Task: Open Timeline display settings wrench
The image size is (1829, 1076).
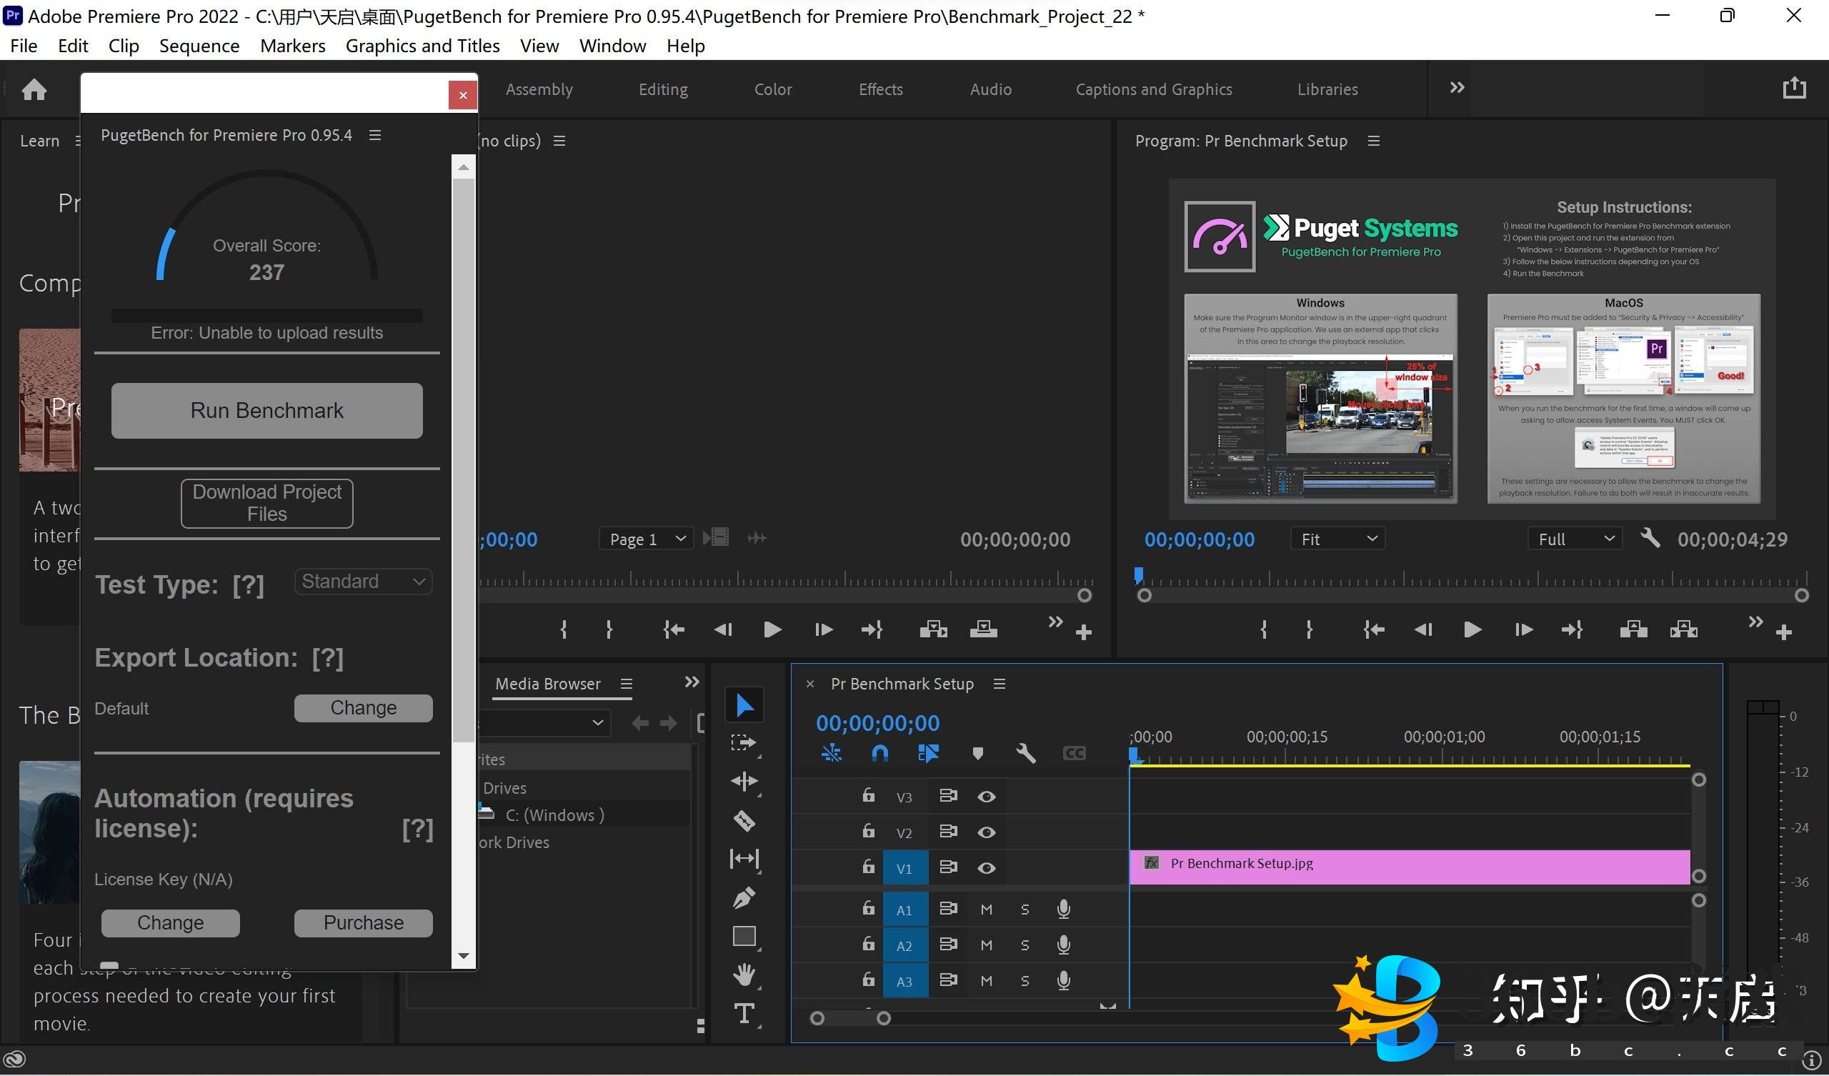Action: point(1025,753)
